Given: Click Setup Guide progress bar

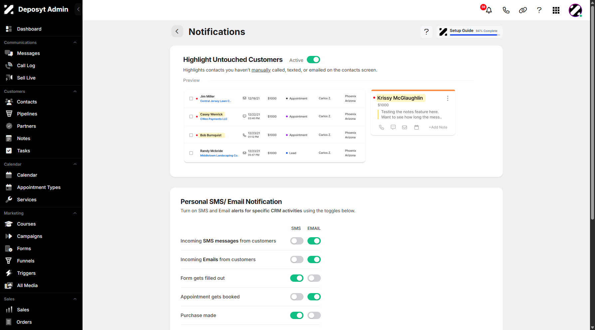Looking at the screenshot, I should [475, 35].
